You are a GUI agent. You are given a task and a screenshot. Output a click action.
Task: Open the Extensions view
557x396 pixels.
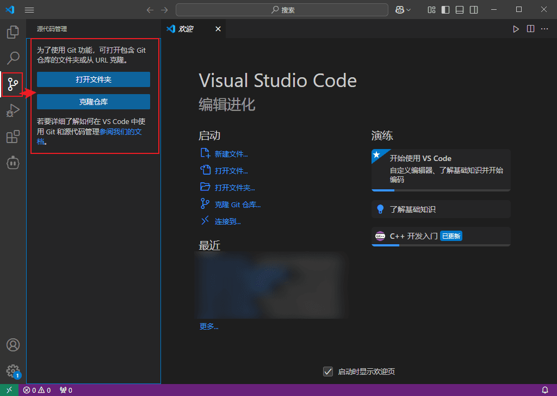(13, 137)
